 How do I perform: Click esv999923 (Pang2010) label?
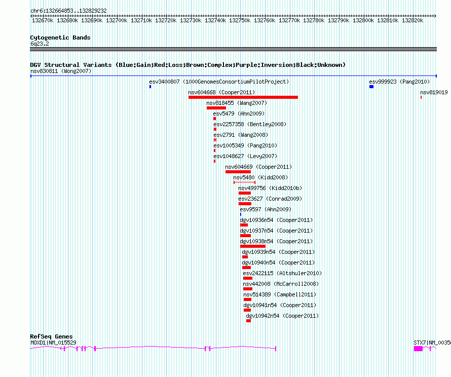(399, 82)
